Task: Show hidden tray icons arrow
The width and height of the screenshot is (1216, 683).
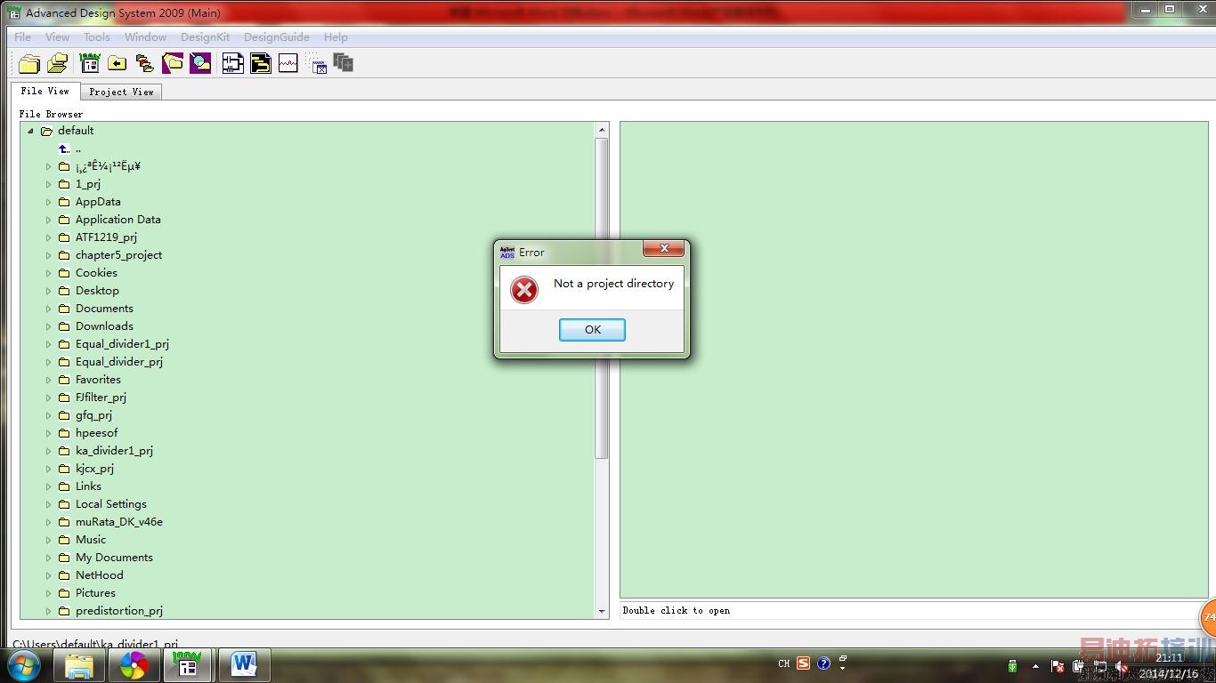Action: tap(1035, 665)
